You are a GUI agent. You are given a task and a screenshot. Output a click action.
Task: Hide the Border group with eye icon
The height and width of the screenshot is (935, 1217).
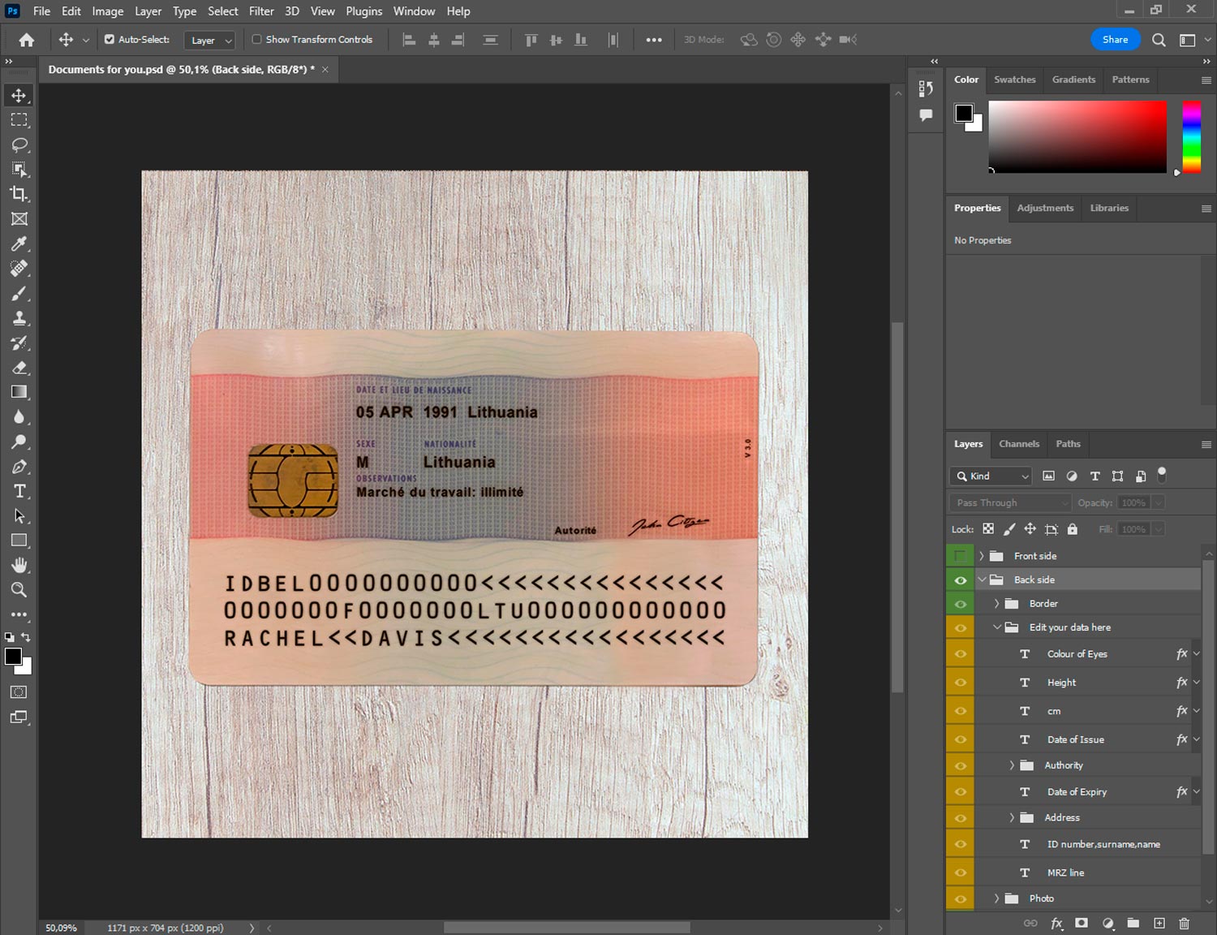coord(961,604)
